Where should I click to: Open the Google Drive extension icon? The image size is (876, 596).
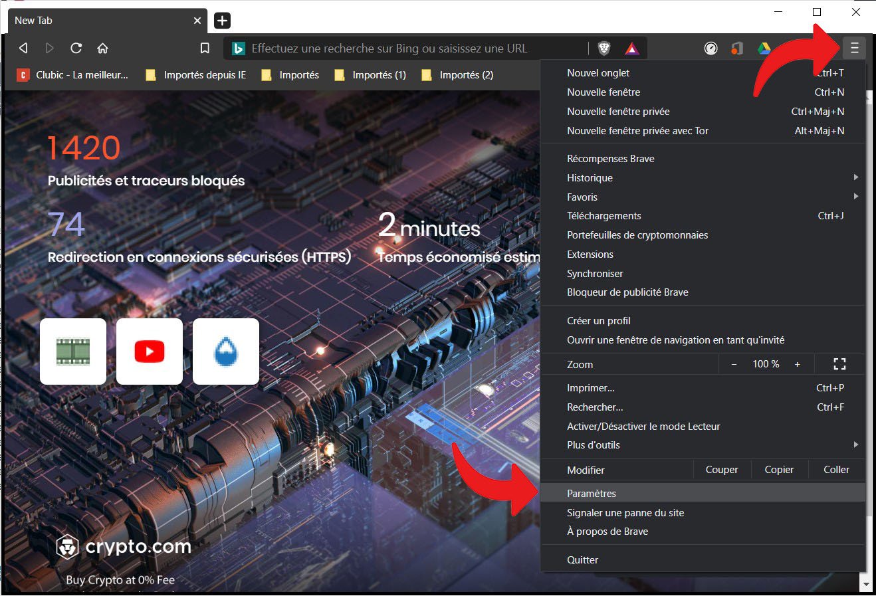coord(764,49)
